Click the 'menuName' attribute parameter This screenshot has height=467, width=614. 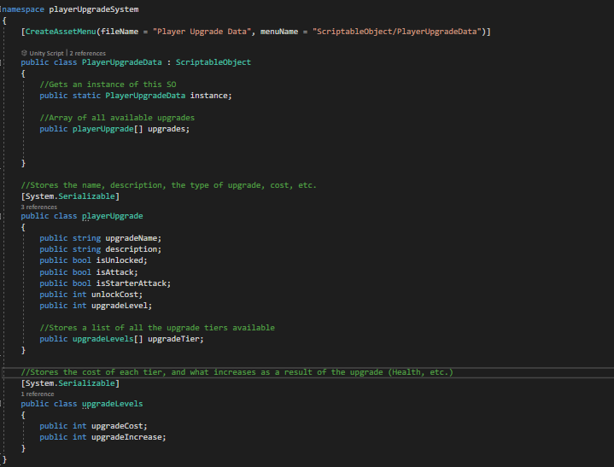click(x=279, y=32)
